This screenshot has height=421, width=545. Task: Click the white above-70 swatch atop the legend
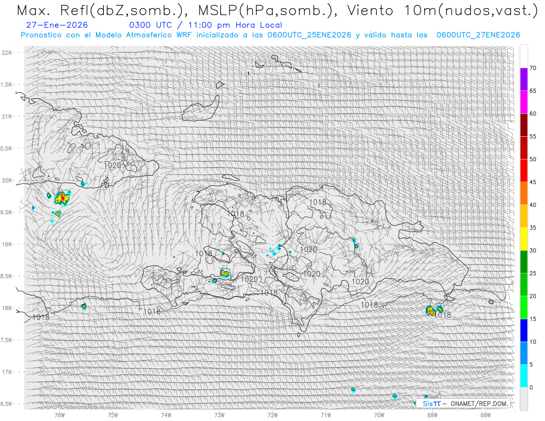coord(524,57)
